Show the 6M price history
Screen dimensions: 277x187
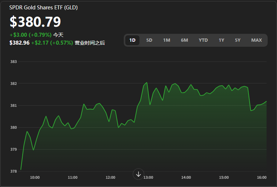(x=185, y=40)
